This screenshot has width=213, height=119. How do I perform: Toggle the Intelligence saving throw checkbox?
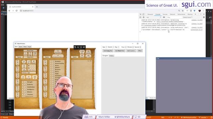click(x=23, y=90)
